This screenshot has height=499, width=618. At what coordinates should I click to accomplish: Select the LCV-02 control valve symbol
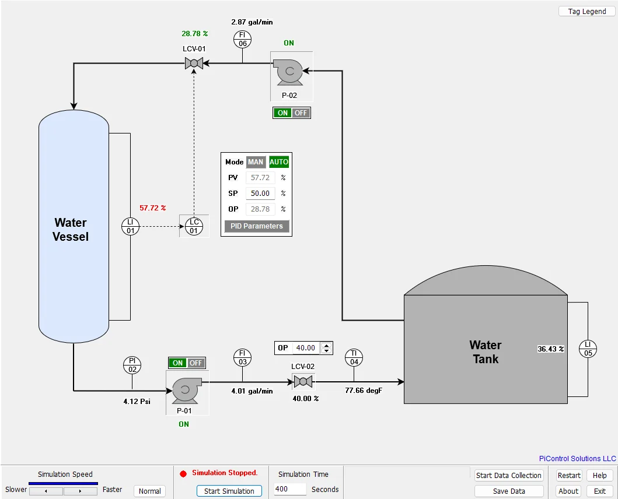(x=303, y=382)
